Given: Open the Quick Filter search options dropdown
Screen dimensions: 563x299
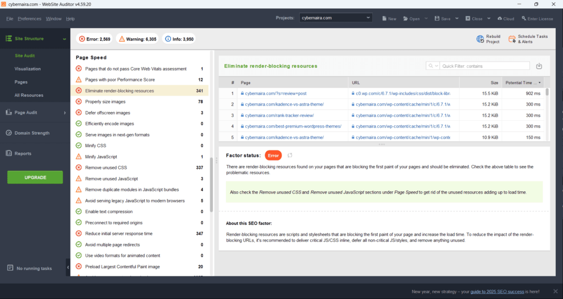Looking at the screenshot, I should pyautogui.click(x=436, y=66).
